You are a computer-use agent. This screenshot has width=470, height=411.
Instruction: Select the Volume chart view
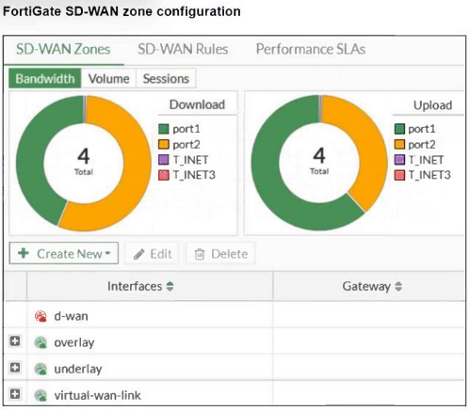[108, 78]
